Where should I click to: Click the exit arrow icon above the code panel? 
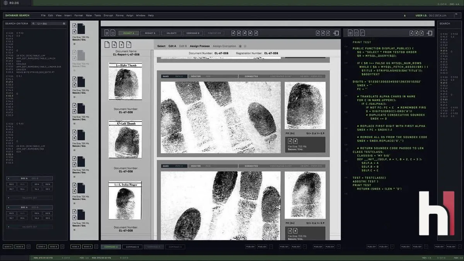pyautogui.click(x=429, y=33)
